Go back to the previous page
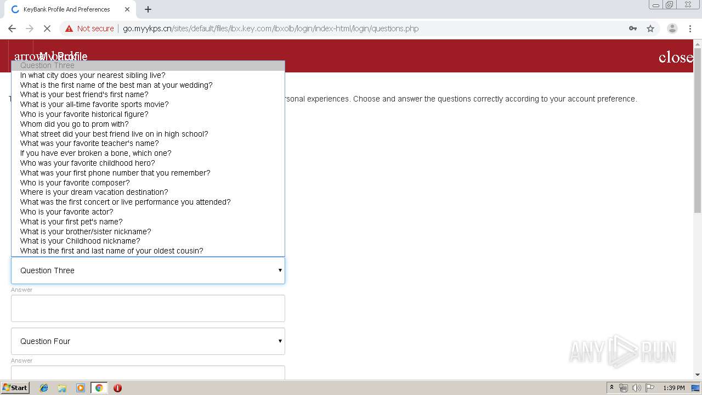The width and height of the screenshot is (702, 395). [x=12, y=29]
